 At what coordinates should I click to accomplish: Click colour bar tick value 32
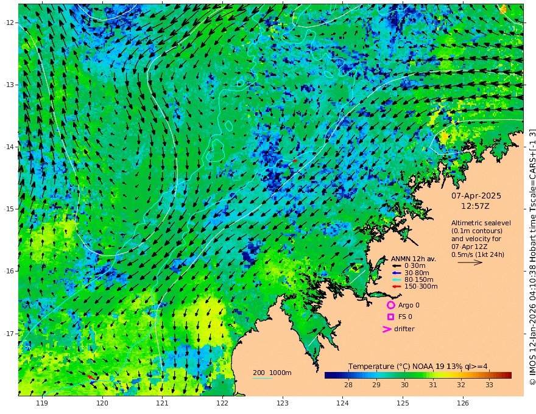pos(461,385)
